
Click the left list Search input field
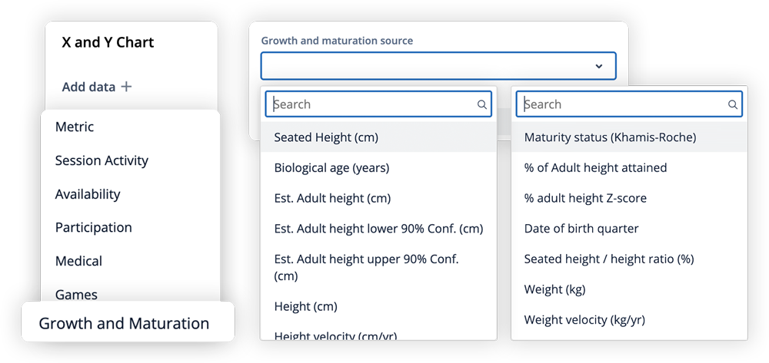pos(378,104)
